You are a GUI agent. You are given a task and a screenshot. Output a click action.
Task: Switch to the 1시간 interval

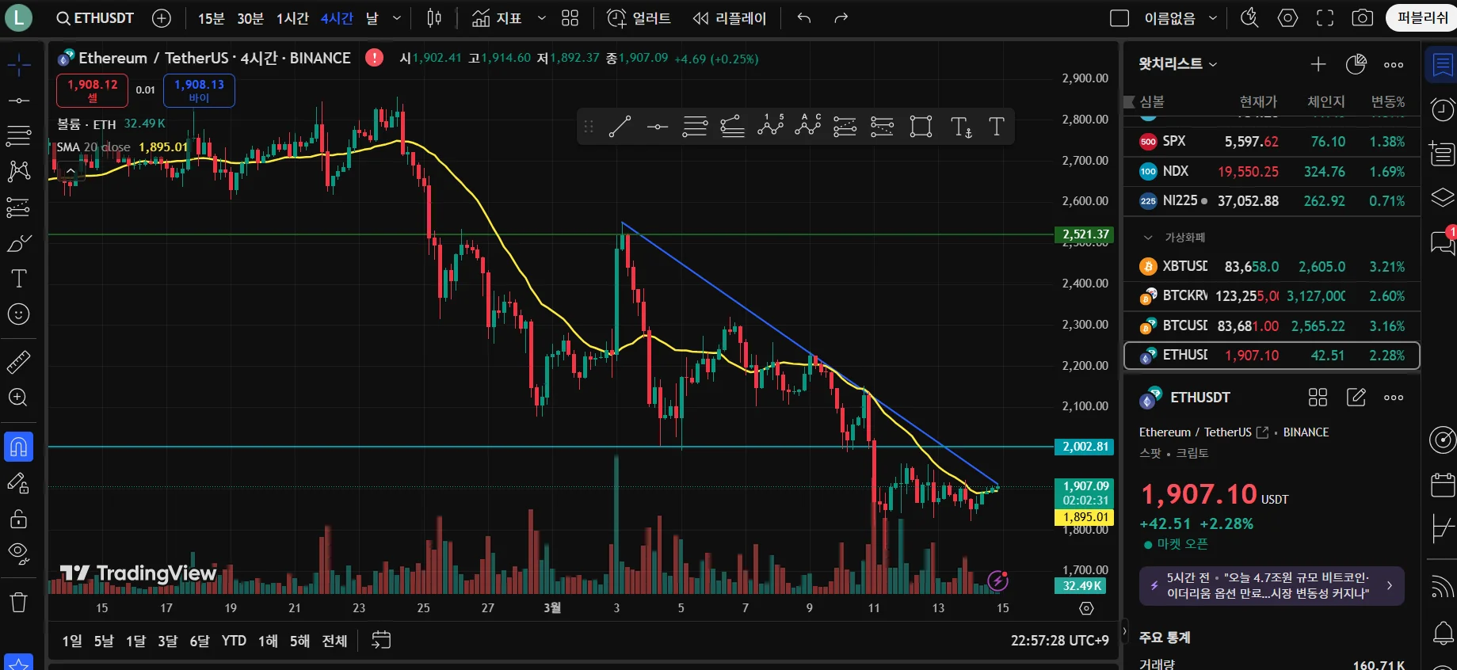point(292,18)
